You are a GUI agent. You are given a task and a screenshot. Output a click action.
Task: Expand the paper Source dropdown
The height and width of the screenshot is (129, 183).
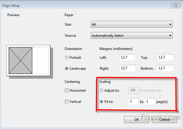click(131, 36)
